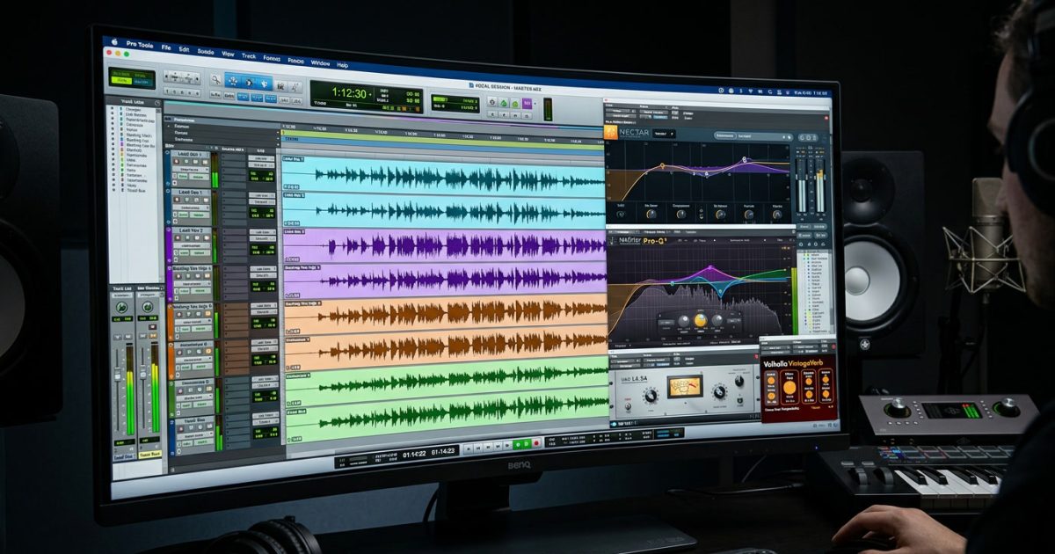Click the purple toolbar button beside green icons
The height and width of the screenshot is (554, 1055).
coord(527,103)
